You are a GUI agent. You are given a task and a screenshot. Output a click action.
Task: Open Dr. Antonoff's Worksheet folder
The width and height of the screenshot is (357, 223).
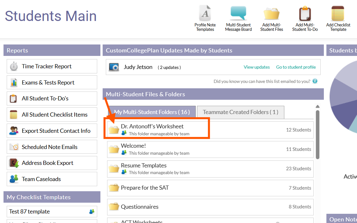pos(152,126)
